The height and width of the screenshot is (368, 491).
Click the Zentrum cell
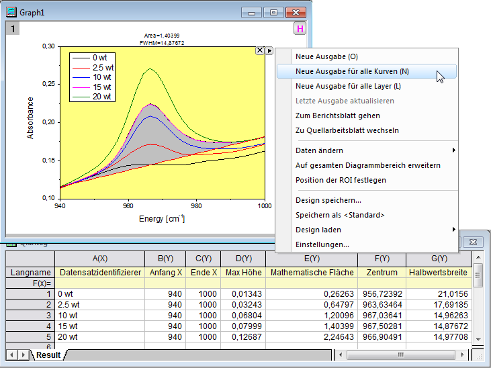382,273
